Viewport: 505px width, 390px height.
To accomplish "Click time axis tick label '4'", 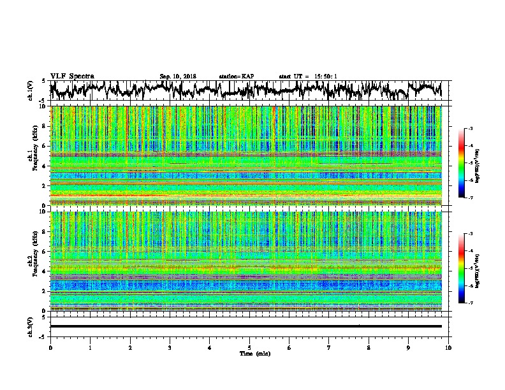I will [210, 348].
